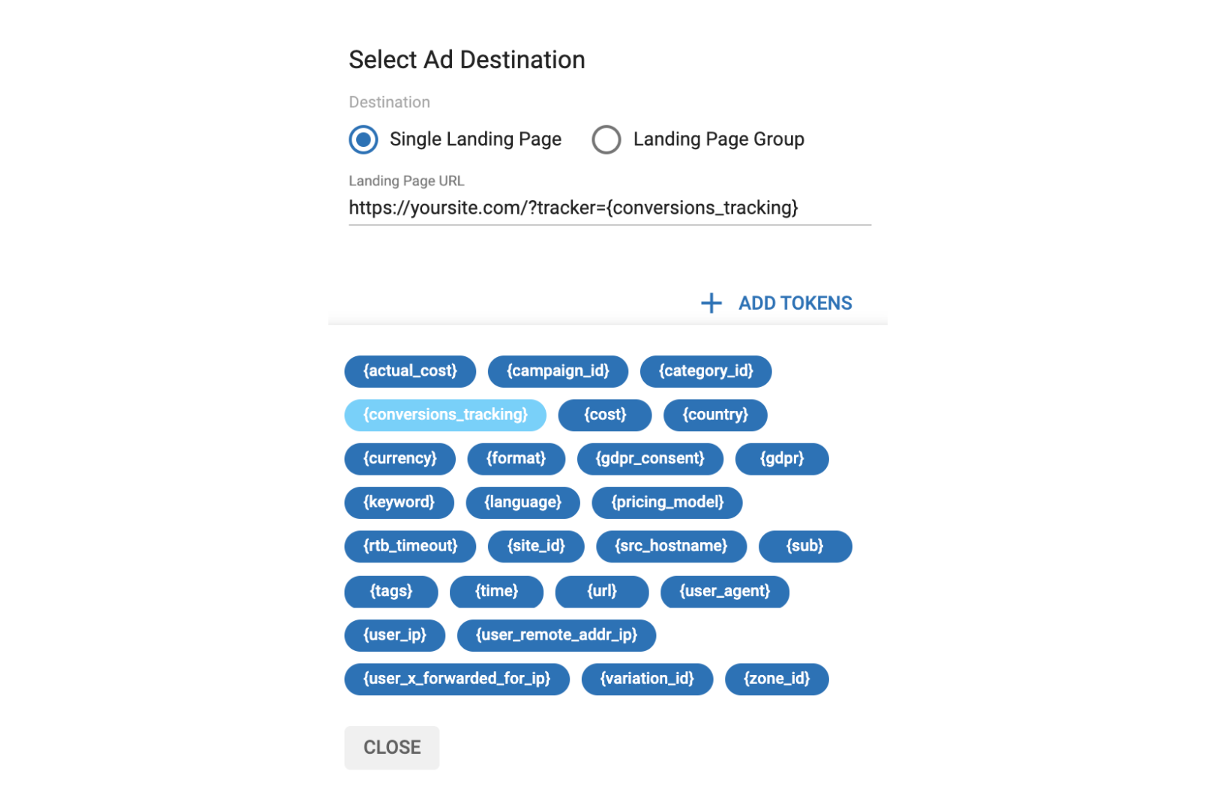The width and height of the screenshot is (1219, 798).
Task: Click the CLOSE button
Action: click(391, 747)
